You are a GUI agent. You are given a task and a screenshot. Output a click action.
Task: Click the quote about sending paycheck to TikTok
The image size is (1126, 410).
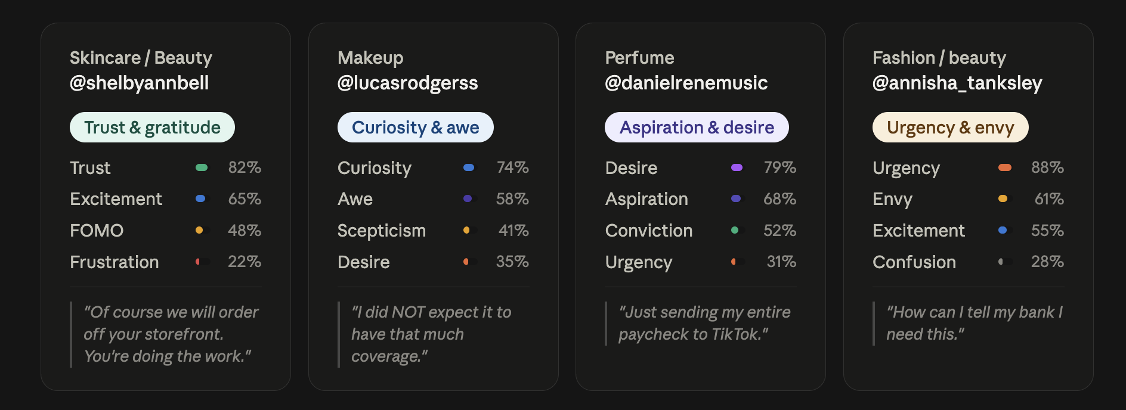click(704, 323)
